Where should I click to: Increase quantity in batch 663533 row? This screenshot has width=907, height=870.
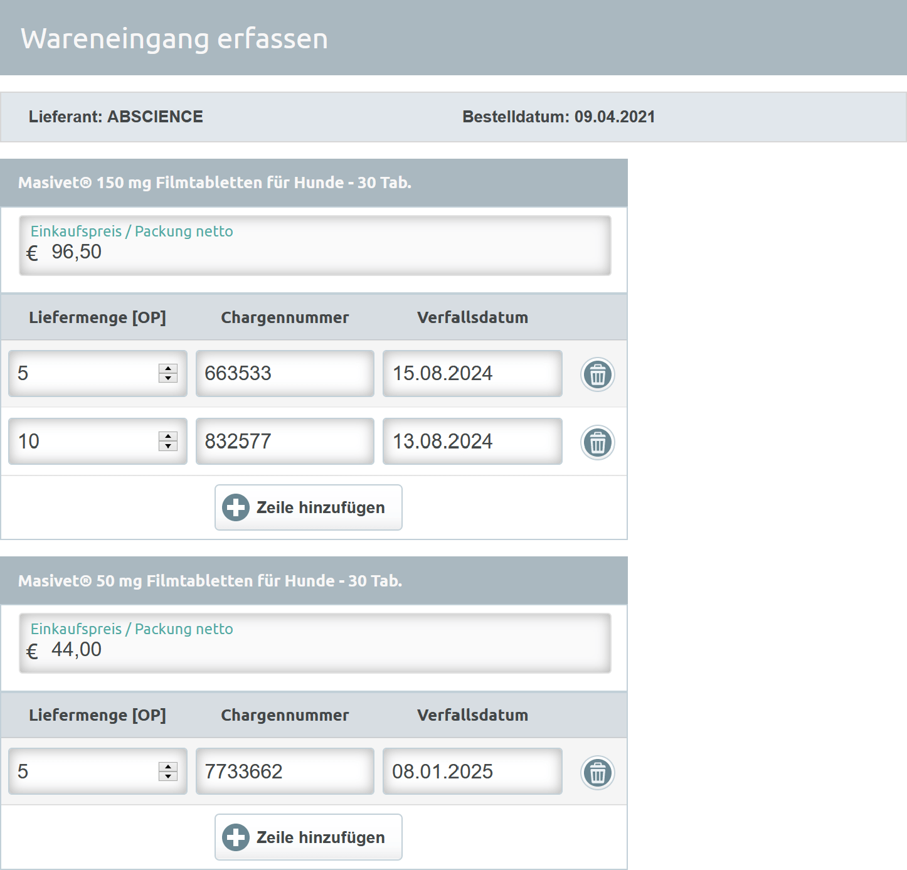[x=168, y=369]
